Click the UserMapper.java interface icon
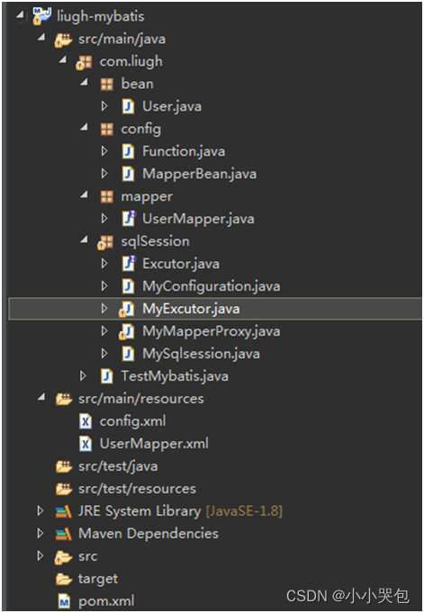 tap(129, 219)
